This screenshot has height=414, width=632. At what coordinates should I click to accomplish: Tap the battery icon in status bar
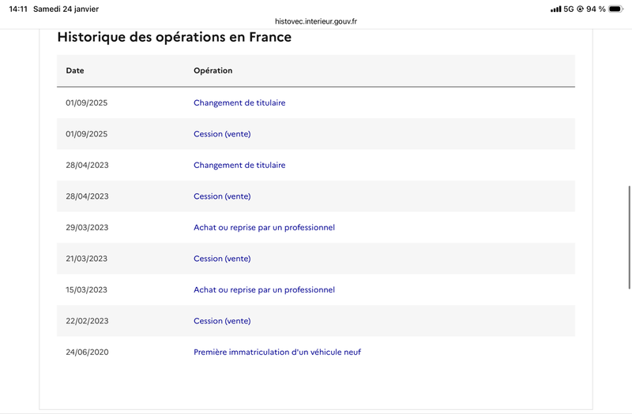pyautogui.click(x=615, y=9)
